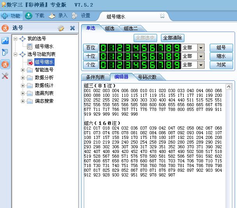Click the filter funnel sidebar icon
This screenshot has height=208, width=237.
point(5,52)
